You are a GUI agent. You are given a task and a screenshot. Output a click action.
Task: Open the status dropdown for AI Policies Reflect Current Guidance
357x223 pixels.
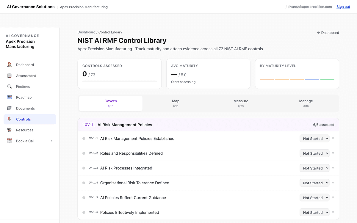coord(314,198)
